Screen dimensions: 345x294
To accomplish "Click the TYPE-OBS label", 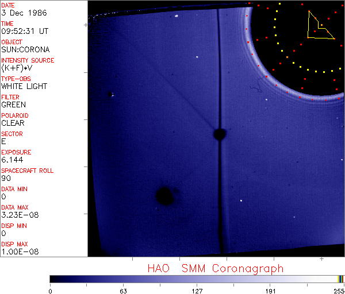I will 16,79.
